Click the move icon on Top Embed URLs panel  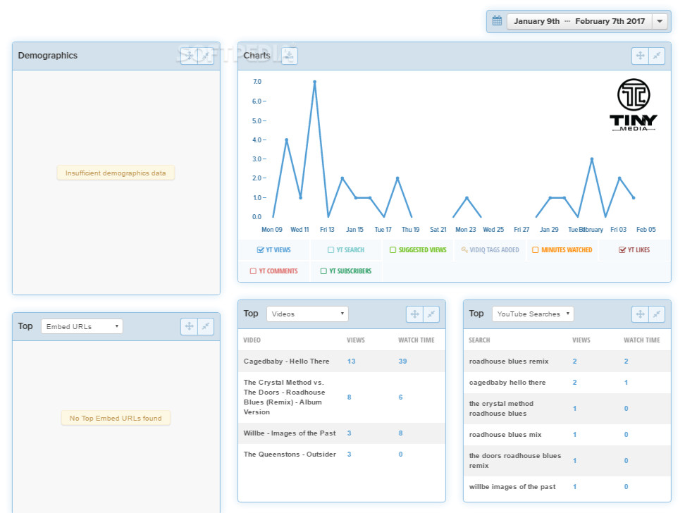[x=189, y=326]
